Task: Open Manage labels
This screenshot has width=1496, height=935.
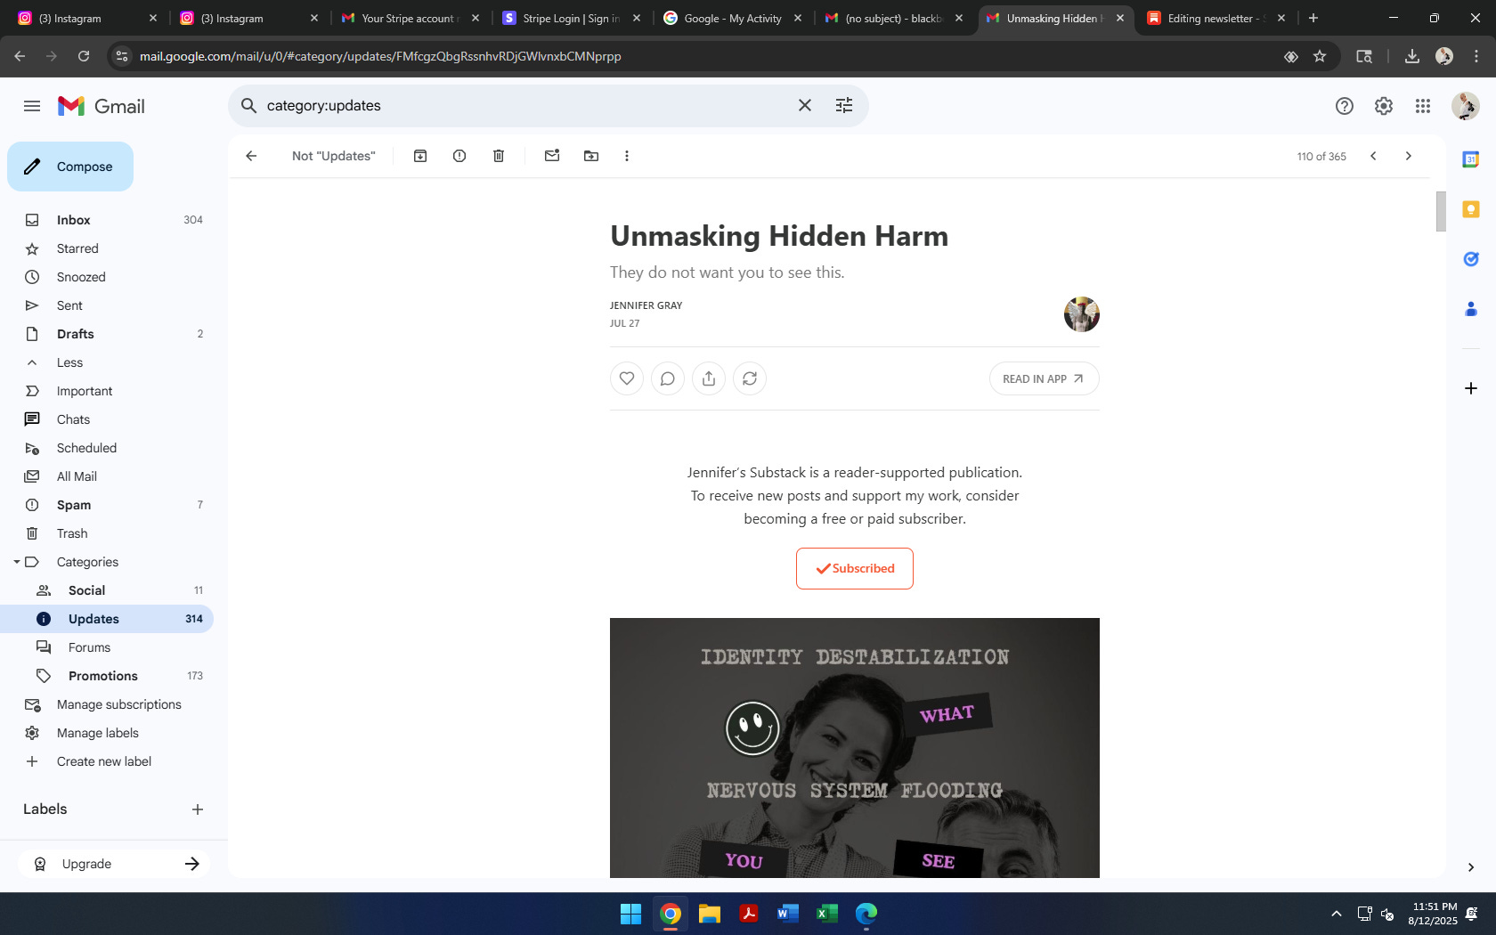Action: pos(107,733)
